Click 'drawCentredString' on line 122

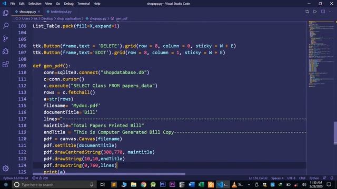(x=77, y=152)
